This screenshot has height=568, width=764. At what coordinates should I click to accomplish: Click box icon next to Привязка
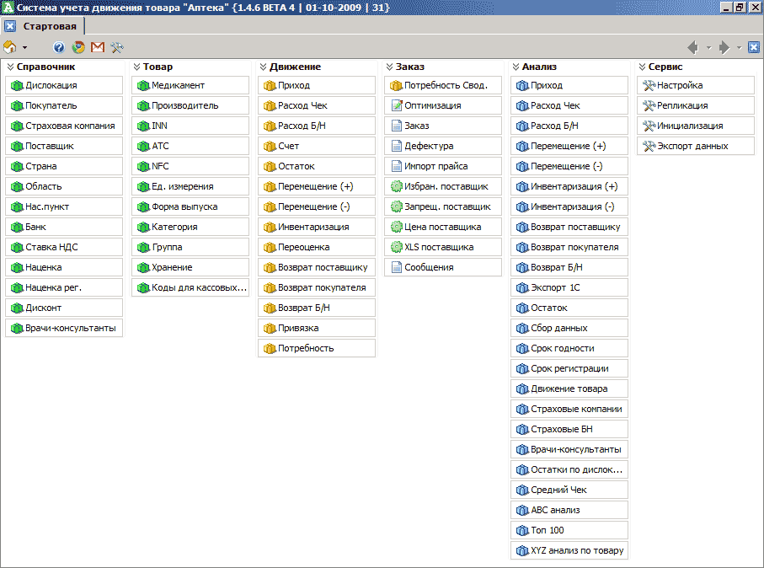pos(270,329)
